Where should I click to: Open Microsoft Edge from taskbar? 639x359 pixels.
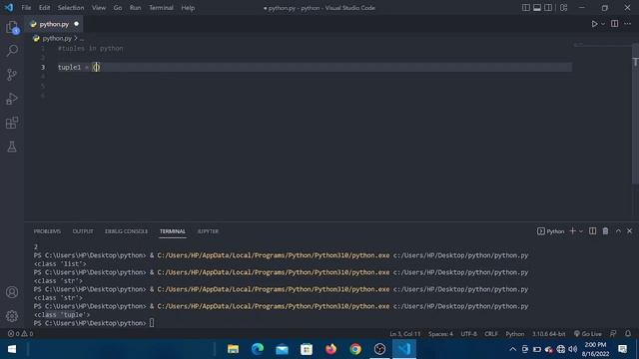258,349
